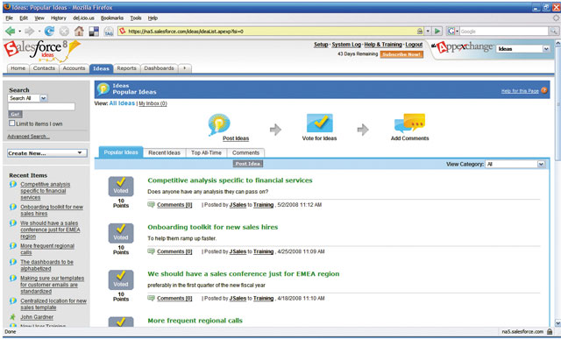Click the Subscribe Now! button

click(401, 54)
